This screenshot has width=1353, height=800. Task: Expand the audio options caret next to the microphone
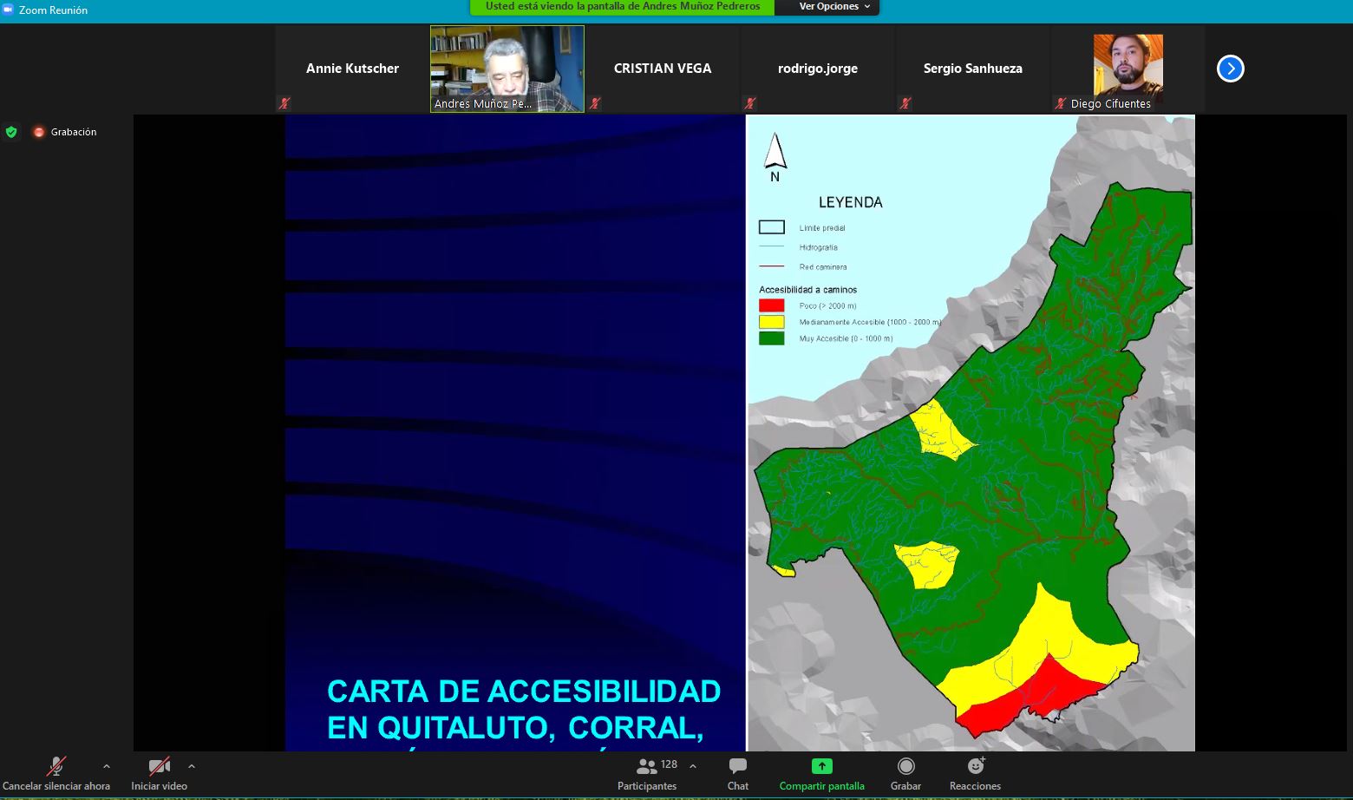(x=107, y=766)
